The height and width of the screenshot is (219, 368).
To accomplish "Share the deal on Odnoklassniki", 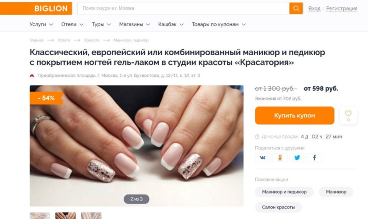I will (280, 157).
